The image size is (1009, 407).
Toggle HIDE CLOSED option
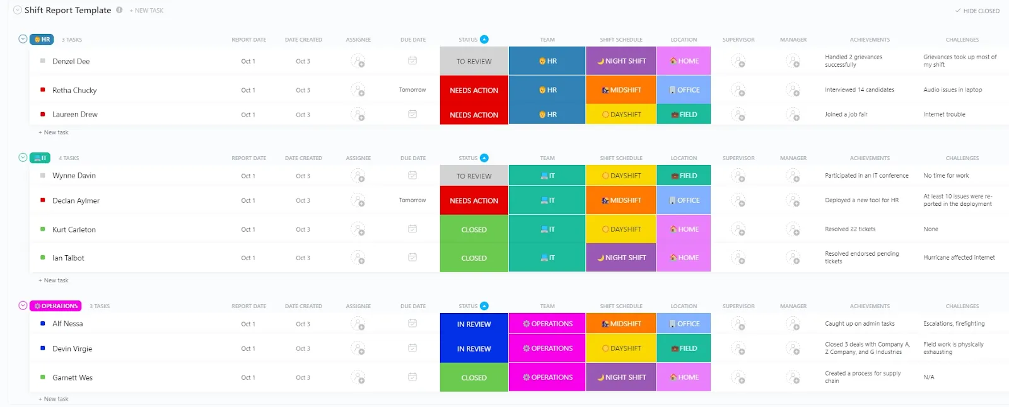pyautogui.click(x=977, y=11)
